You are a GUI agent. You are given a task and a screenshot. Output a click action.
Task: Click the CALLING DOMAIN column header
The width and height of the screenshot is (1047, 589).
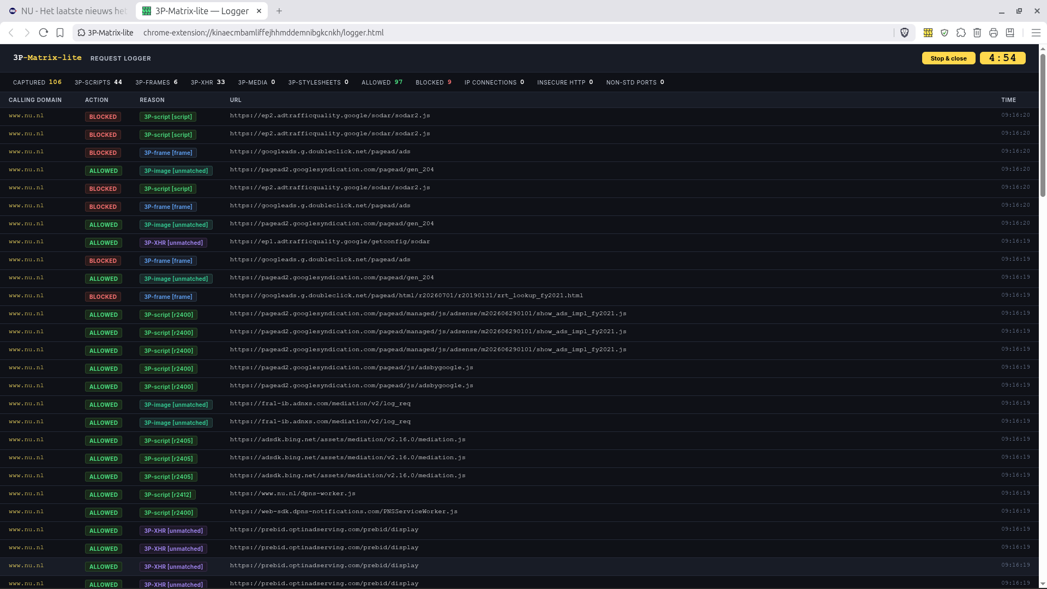point(35,100)
